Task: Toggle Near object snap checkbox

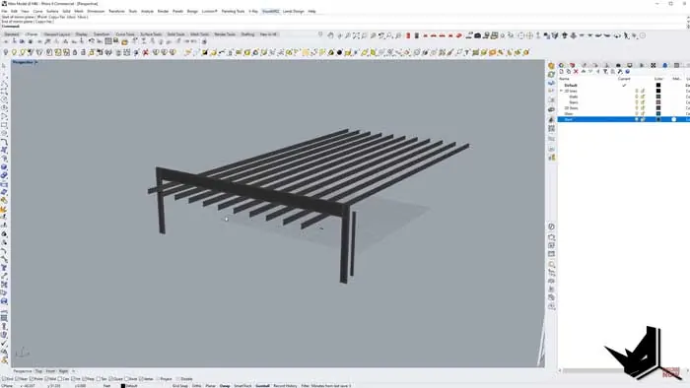Action: [18, 379]
